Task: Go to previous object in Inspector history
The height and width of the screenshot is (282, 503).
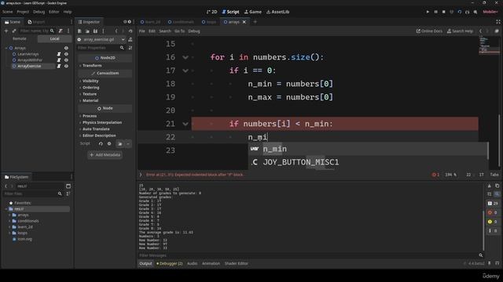Action: [x=116, y=31]
